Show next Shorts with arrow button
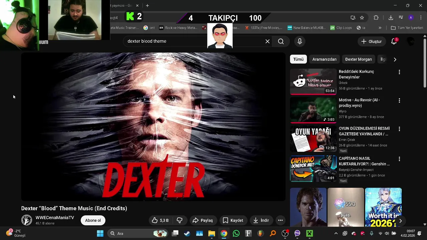The height and width of the screenshot is (240, 427). [x=400, y=221]
